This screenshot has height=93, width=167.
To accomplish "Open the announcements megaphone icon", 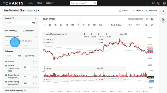I will 153,3.
